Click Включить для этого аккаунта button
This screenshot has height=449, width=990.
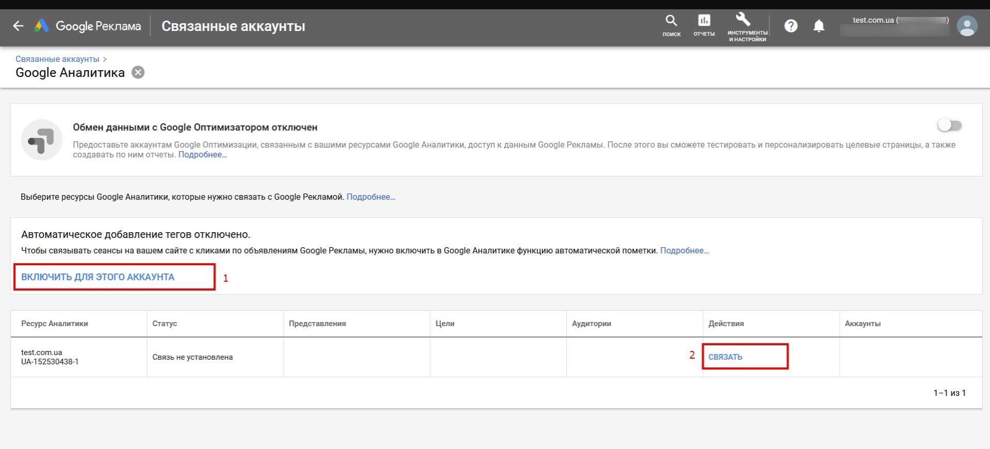click(98, 277)
